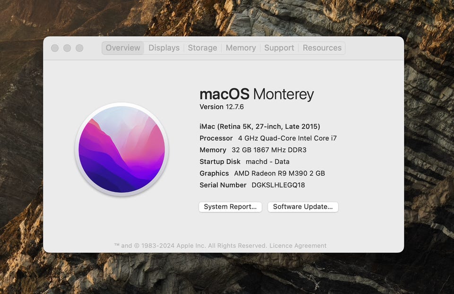Click the macOS Monterey logo icon
This screenshot has height=294, width=454.
coord(122,149)
